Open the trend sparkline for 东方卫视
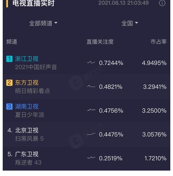 coord(91,87)
